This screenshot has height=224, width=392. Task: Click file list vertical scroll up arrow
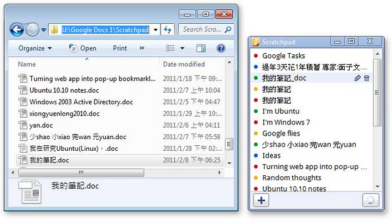click(x=229, y=62)
